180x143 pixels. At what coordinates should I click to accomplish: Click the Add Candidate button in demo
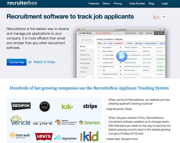(x=86, y=40)
